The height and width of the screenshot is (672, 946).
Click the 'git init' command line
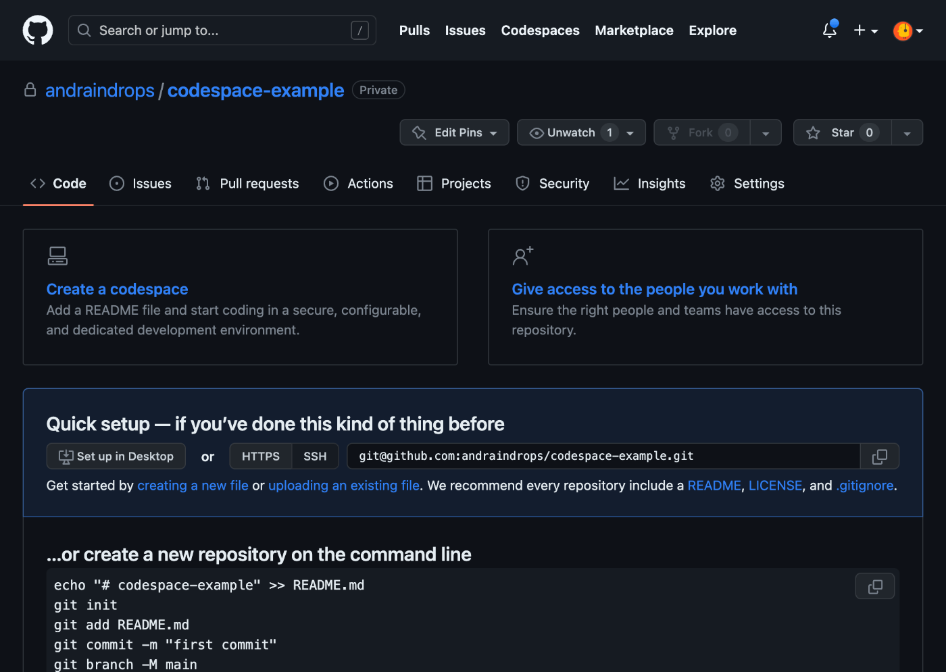86,605
